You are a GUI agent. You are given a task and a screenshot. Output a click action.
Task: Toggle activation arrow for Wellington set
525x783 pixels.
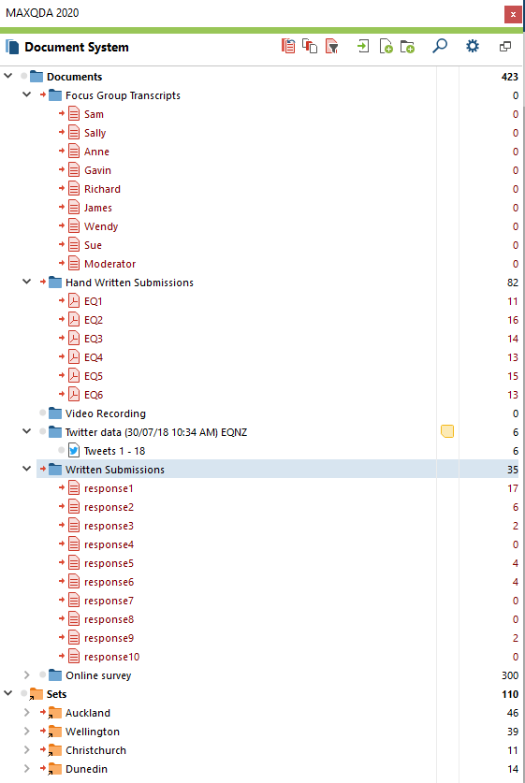click(43, 731)
